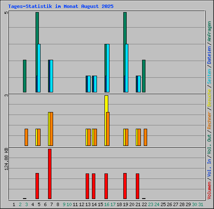Click the red volume bar for day 16
214x209 pixels.
tap(106, 186)
